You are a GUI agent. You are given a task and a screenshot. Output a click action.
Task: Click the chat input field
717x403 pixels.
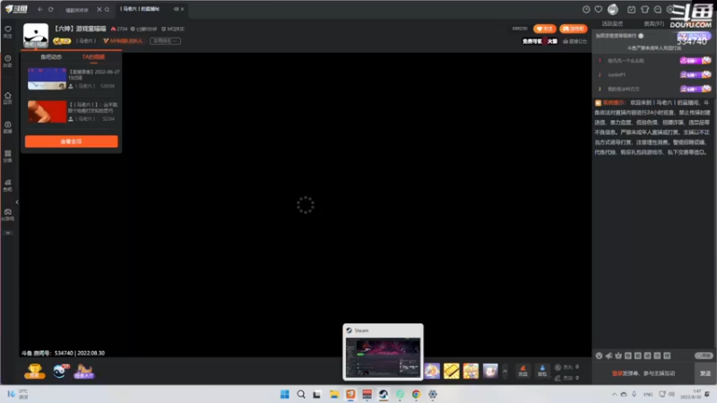coord(644,373)
